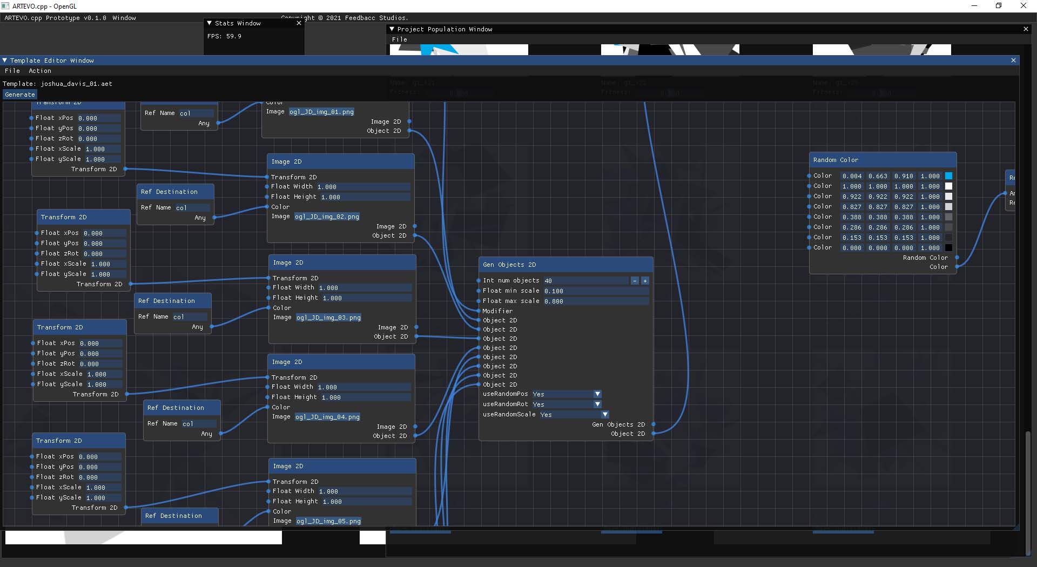Open useRandomRot dropdown arrow
The image size is (1037, 567).
click(x=597, y=404)
